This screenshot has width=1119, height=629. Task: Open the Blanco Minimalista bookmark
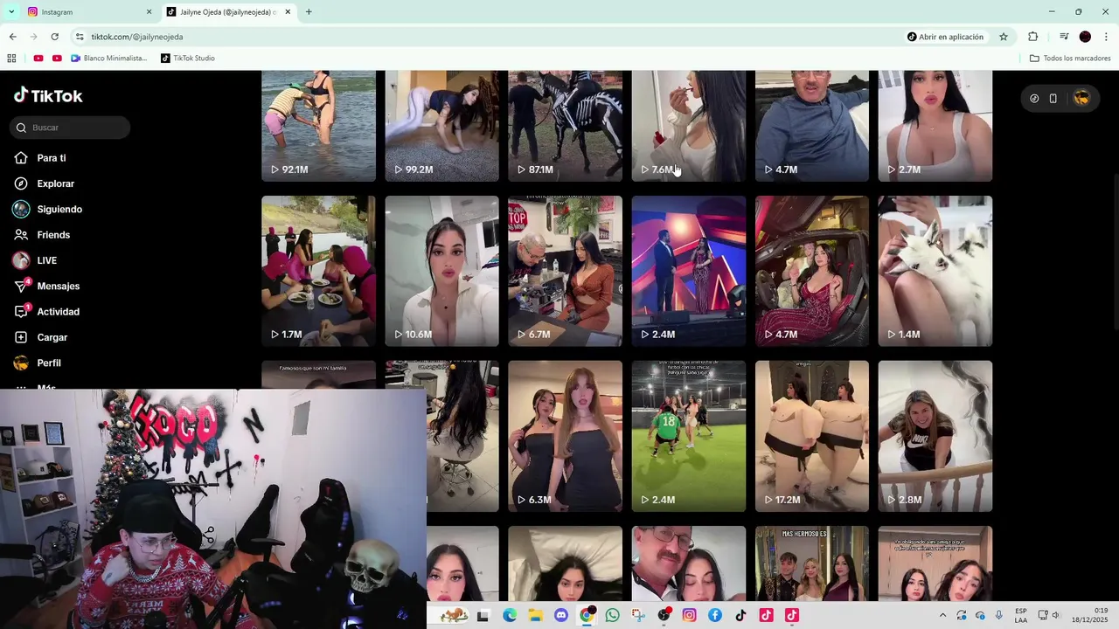coord(109,59)
